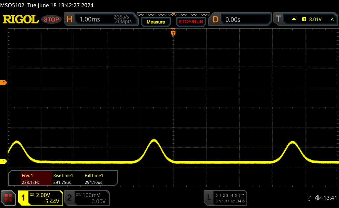Select the 0.00s delay value

233,19
